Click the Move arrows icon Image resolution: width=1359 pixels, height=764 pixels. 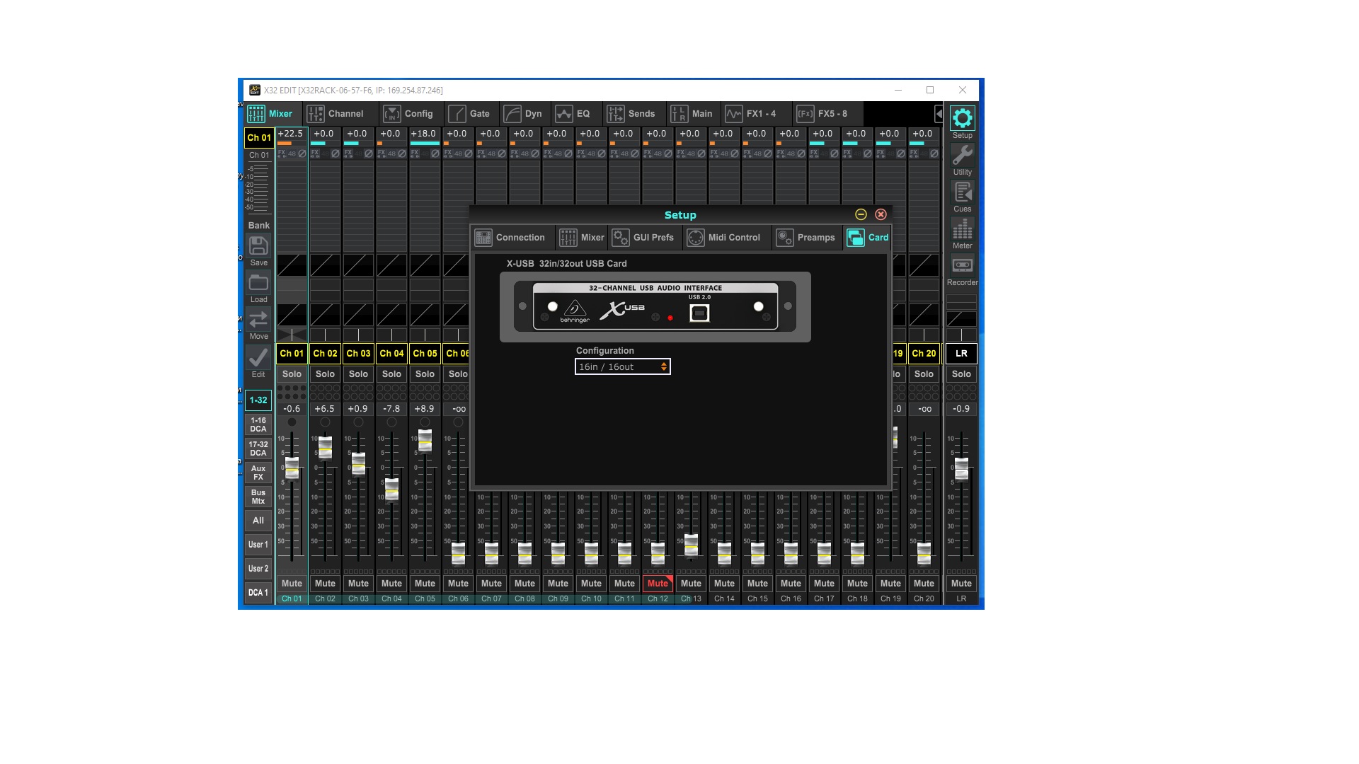click(x=258, y=320)
